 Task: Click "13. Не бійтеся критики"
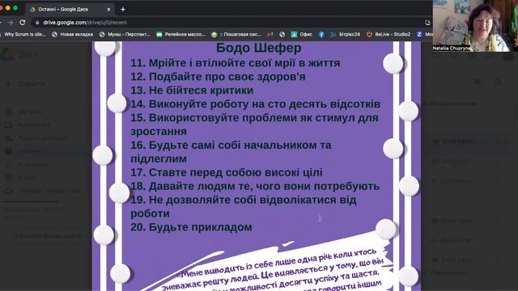tap(192, 90)
